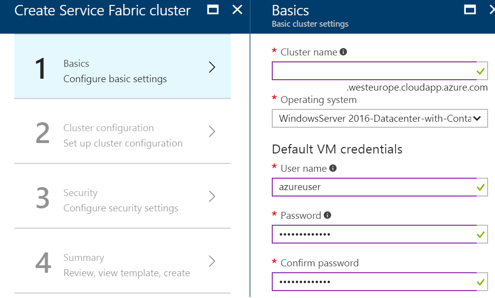Click the chevron on Basics step
The height and width of the screenshot is (298, 495).
pos(212,67)
